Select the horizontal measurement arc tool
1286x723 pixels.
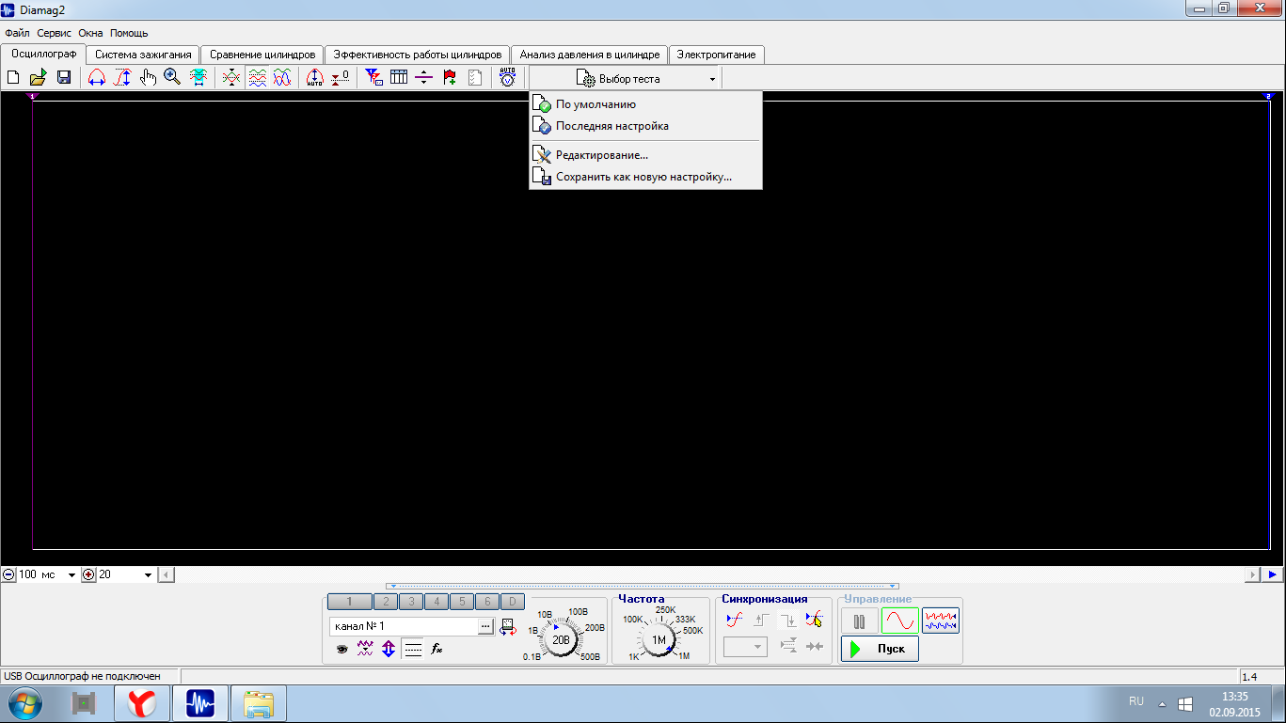(97, 78)
